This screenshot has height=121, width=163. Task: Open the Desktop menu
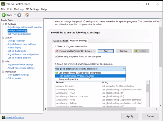tap(19, 9)
